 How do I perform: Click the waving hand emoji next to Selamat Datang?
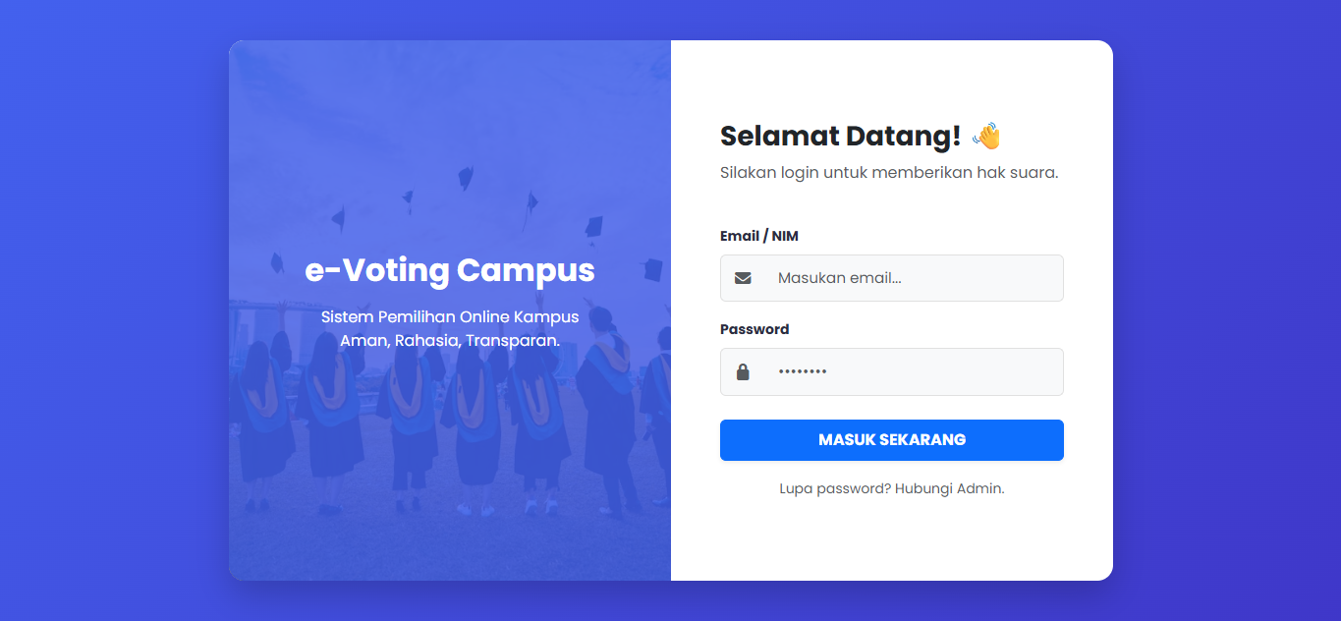tap(985, 136)
